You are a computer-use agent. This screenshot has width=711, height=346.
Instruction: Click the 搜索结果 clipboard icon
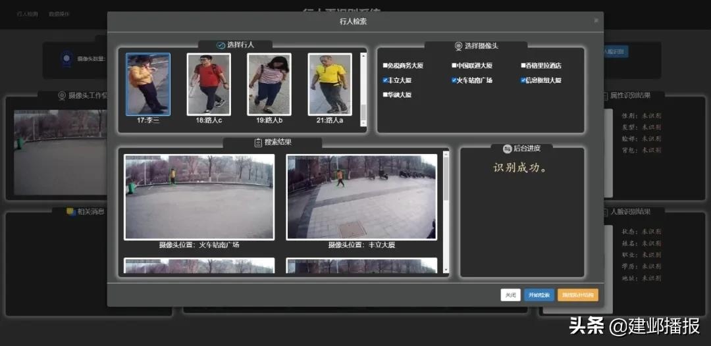coord(258,143)
